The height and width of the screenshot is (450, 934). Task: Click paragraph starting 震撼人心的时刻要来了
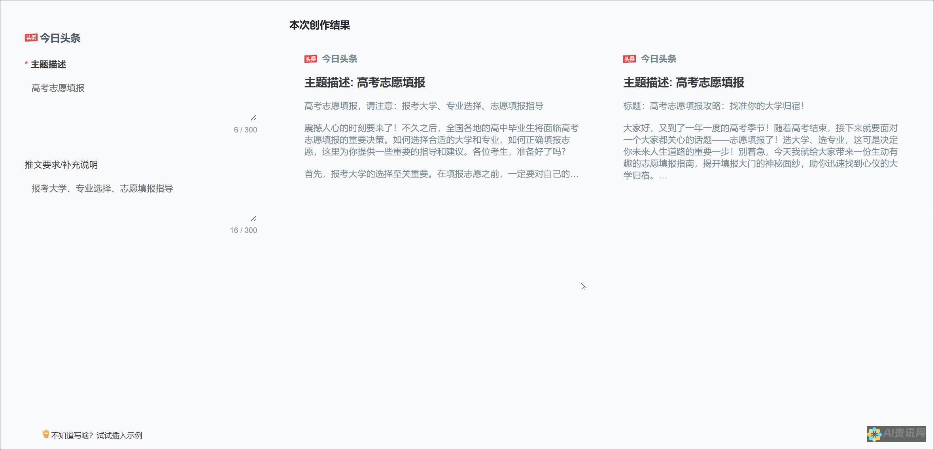[441, 140]
